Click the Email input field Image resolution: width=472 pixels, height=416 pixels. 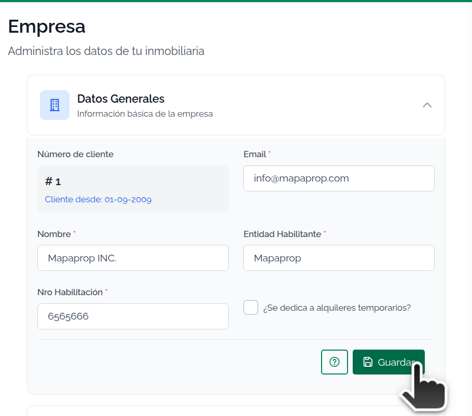tap(339, 178)
